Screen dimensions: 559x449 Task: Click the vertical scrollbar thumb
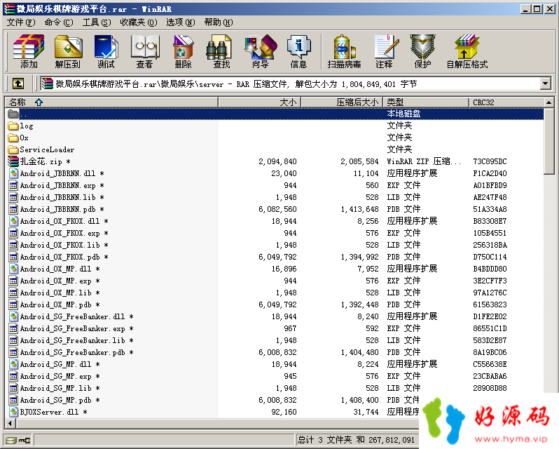[x=549, y=141]
